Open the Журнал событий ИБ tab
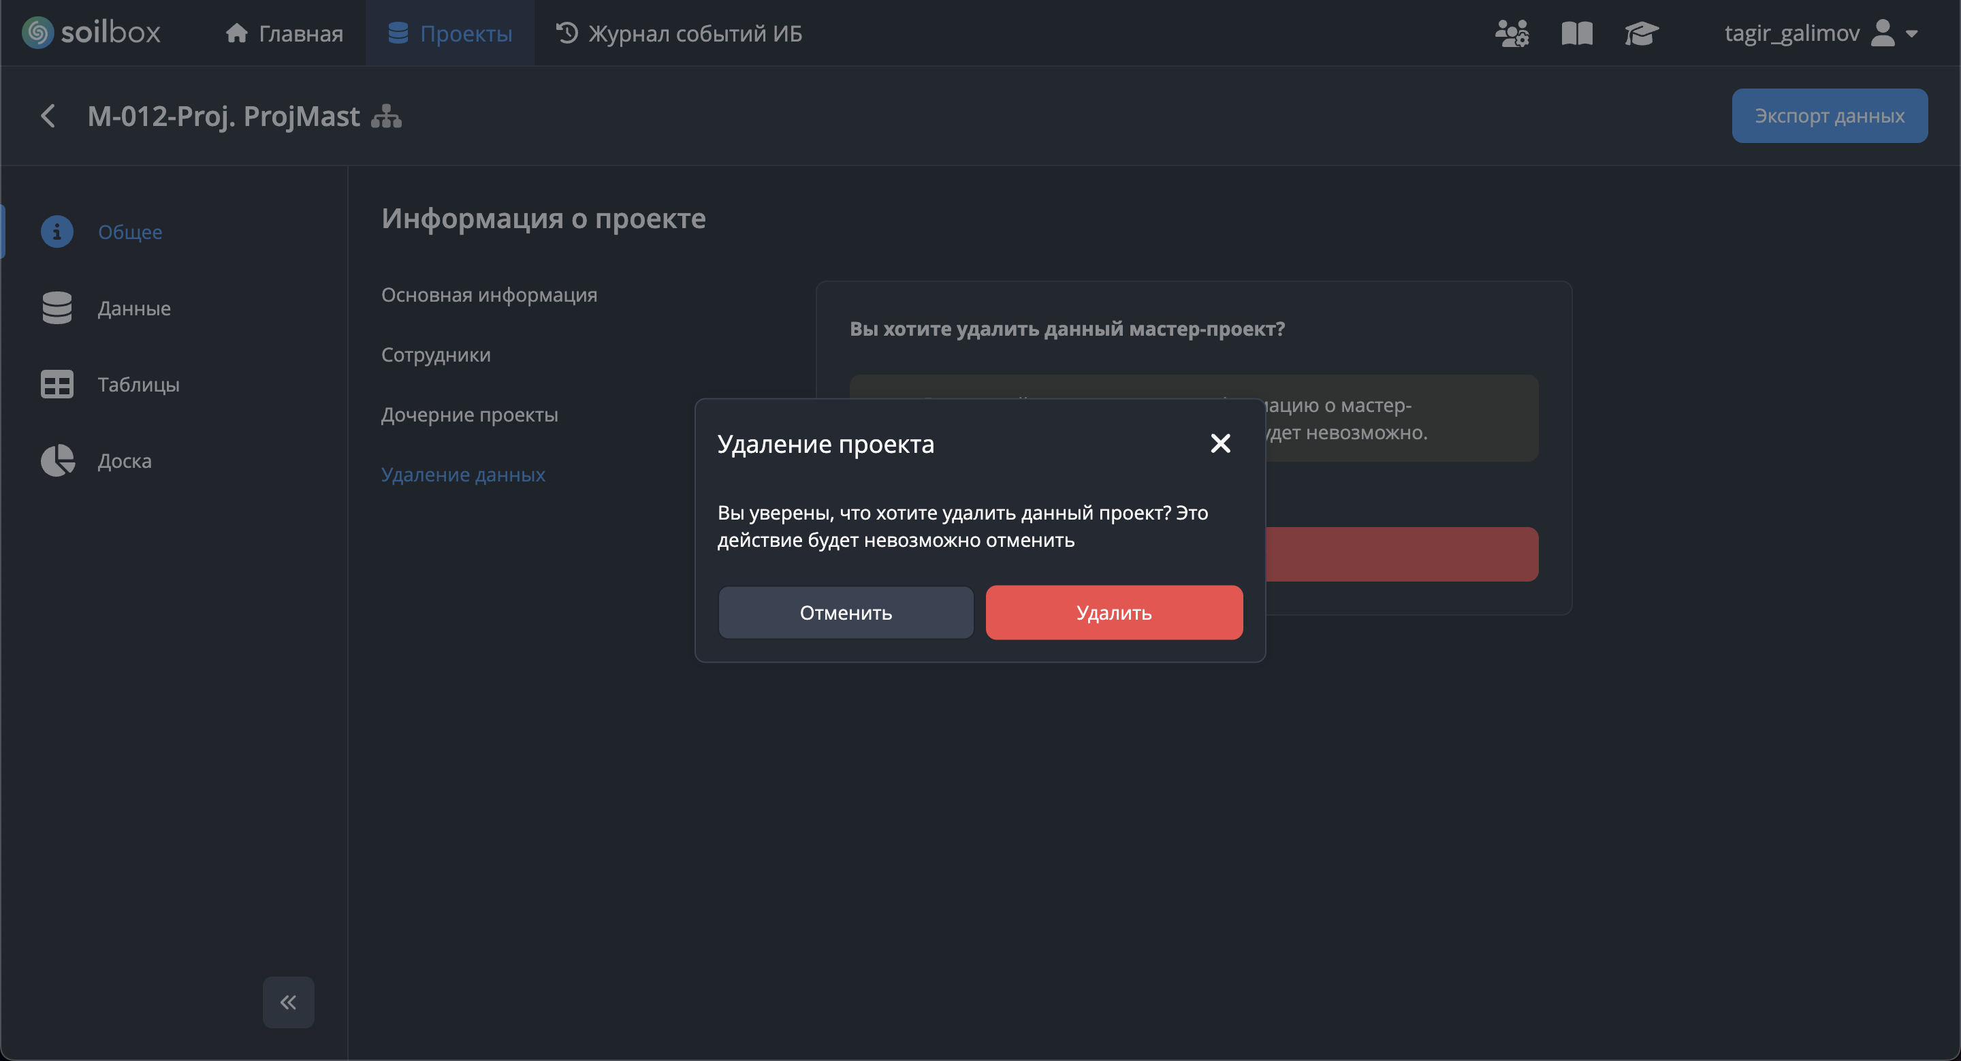 click(x=679, y=33)
